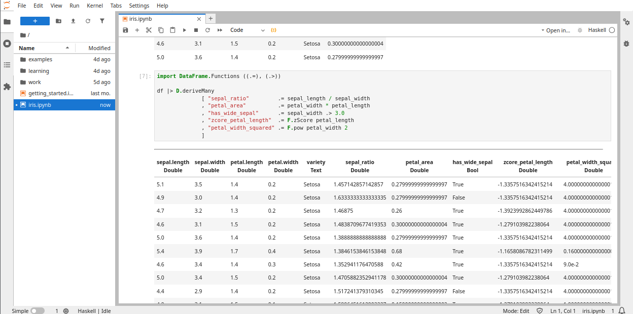Select the work folder
The height and width of the screenshot is (314, 633).
click(65, 82)
